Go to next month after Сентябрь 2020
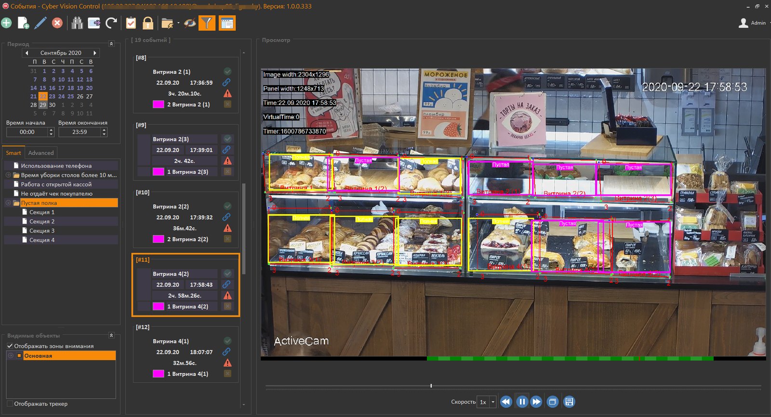Viewport: 771px width, 417px height. (95, 53)
